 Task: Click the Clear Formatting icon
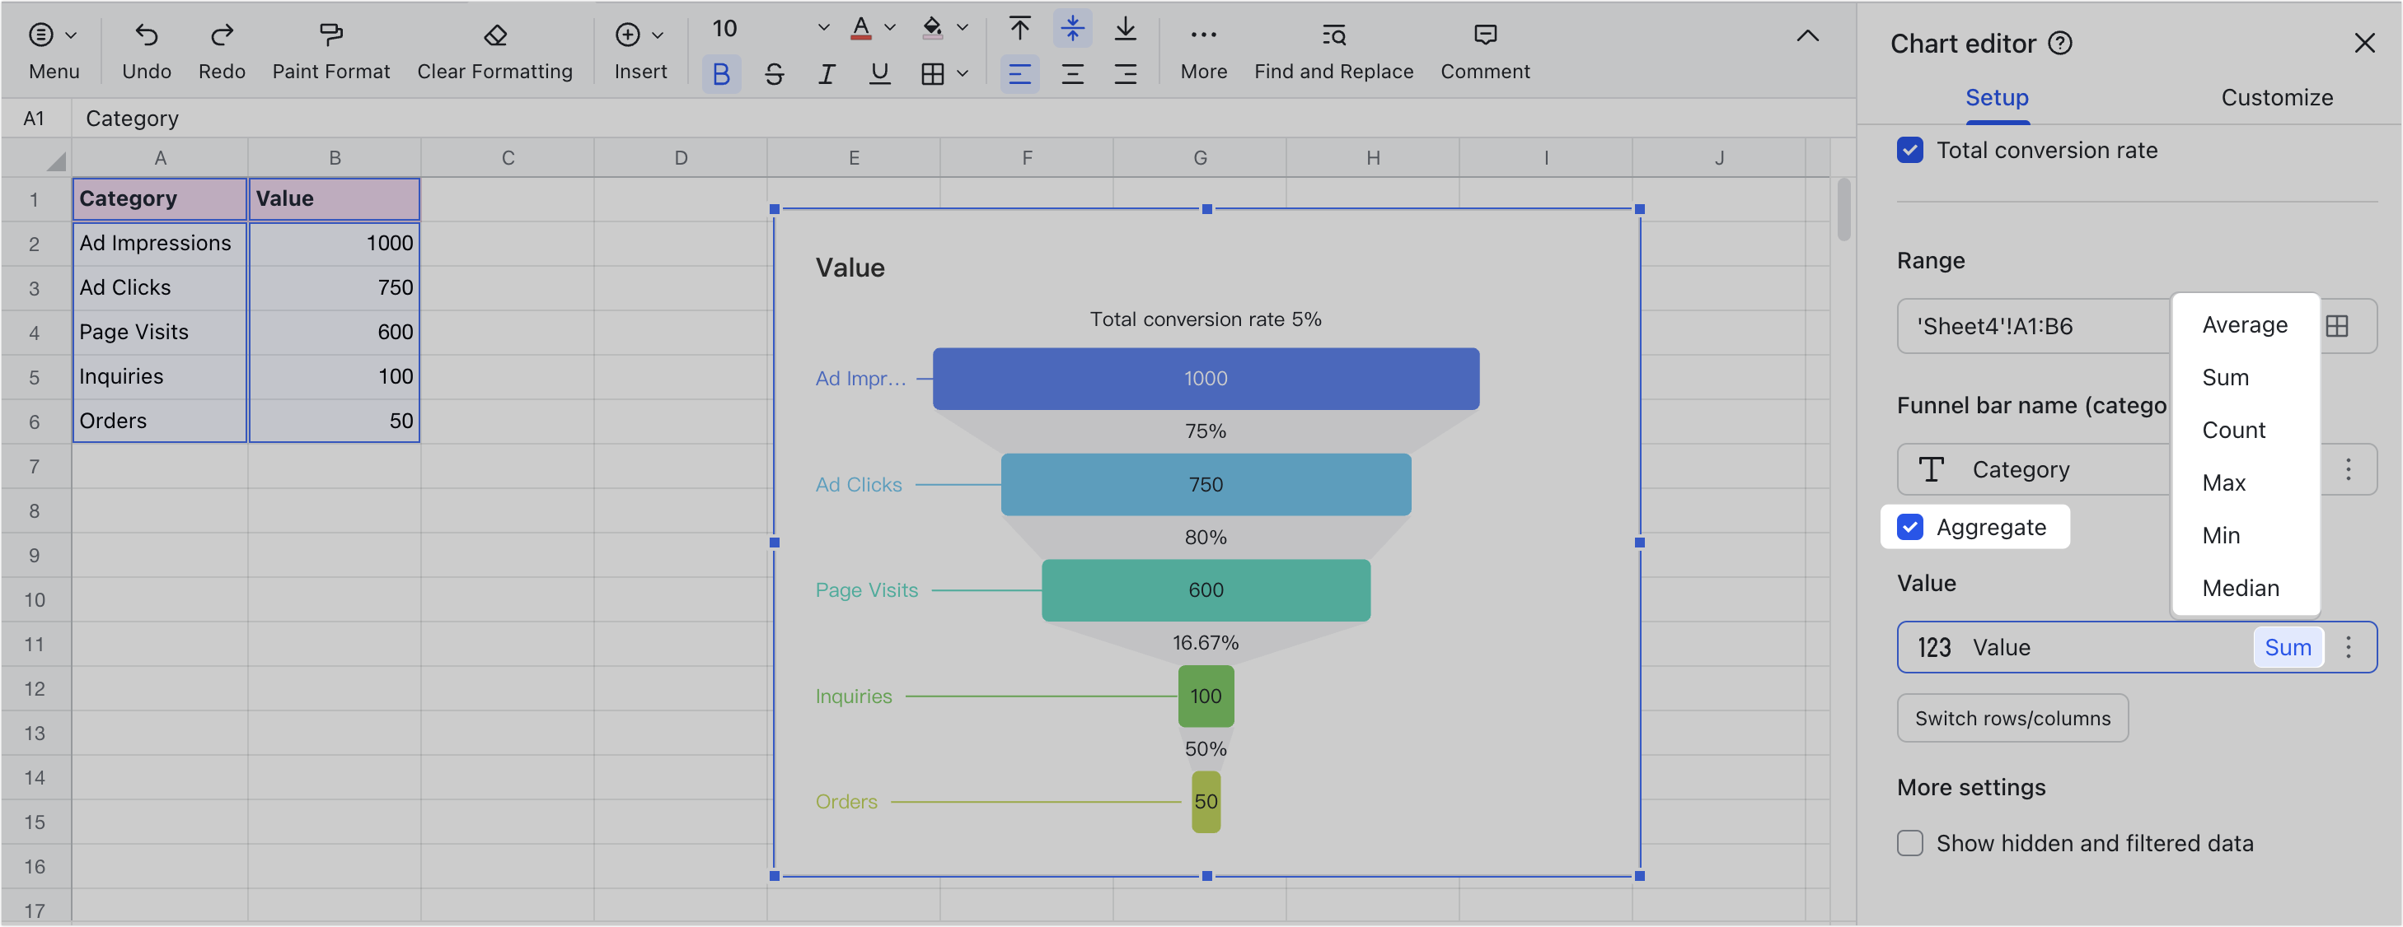click(494, 35)
